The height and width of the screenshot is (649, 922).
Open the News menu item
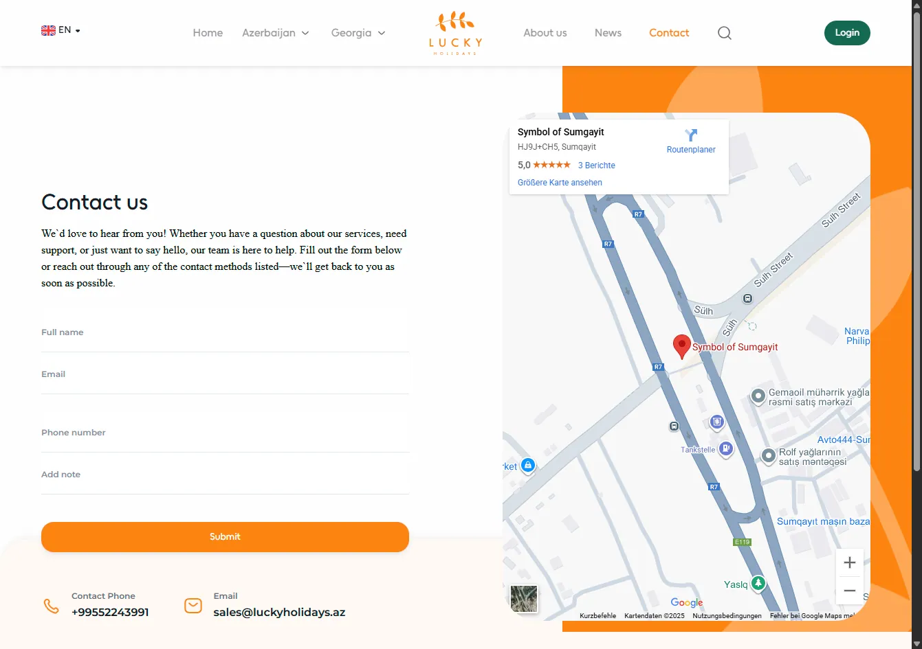click(x=608, y=33)
